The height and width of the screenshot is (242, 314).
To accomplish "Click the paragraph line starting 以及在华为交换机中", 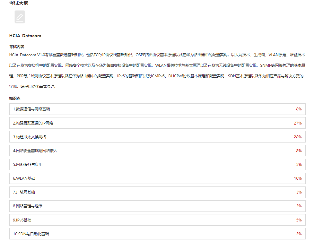I will tap(157, 65).
